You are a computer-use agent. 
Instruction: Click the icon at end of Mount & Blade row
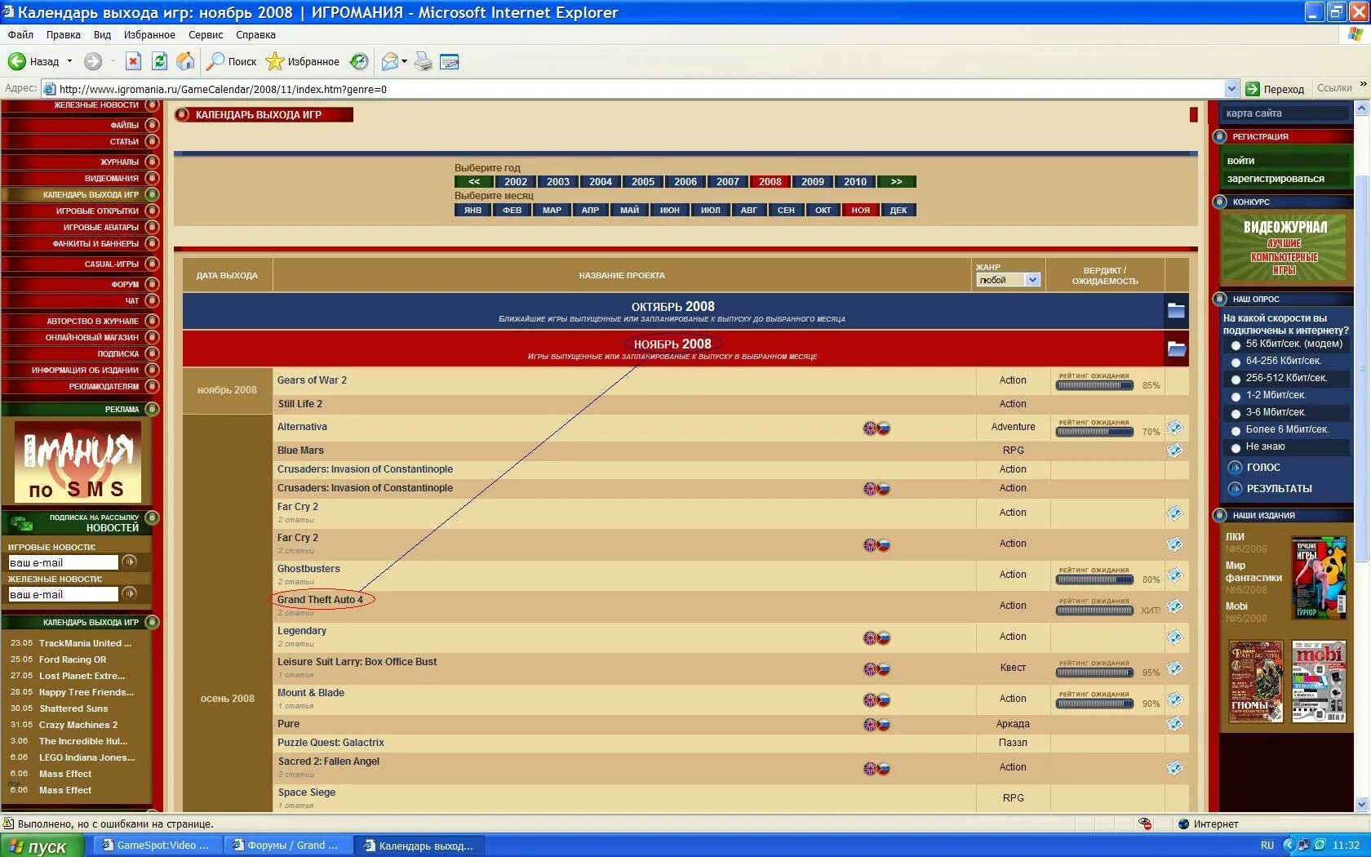(1174, 699)
